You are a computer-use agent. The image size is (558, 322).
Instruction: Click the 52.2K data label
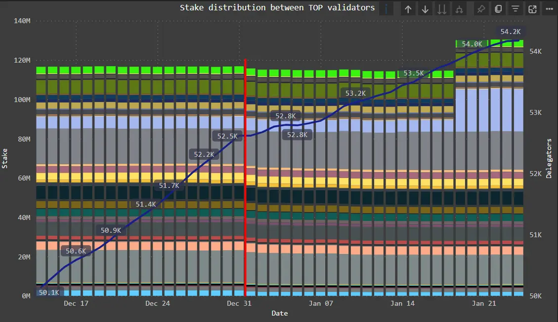[204, 154]
